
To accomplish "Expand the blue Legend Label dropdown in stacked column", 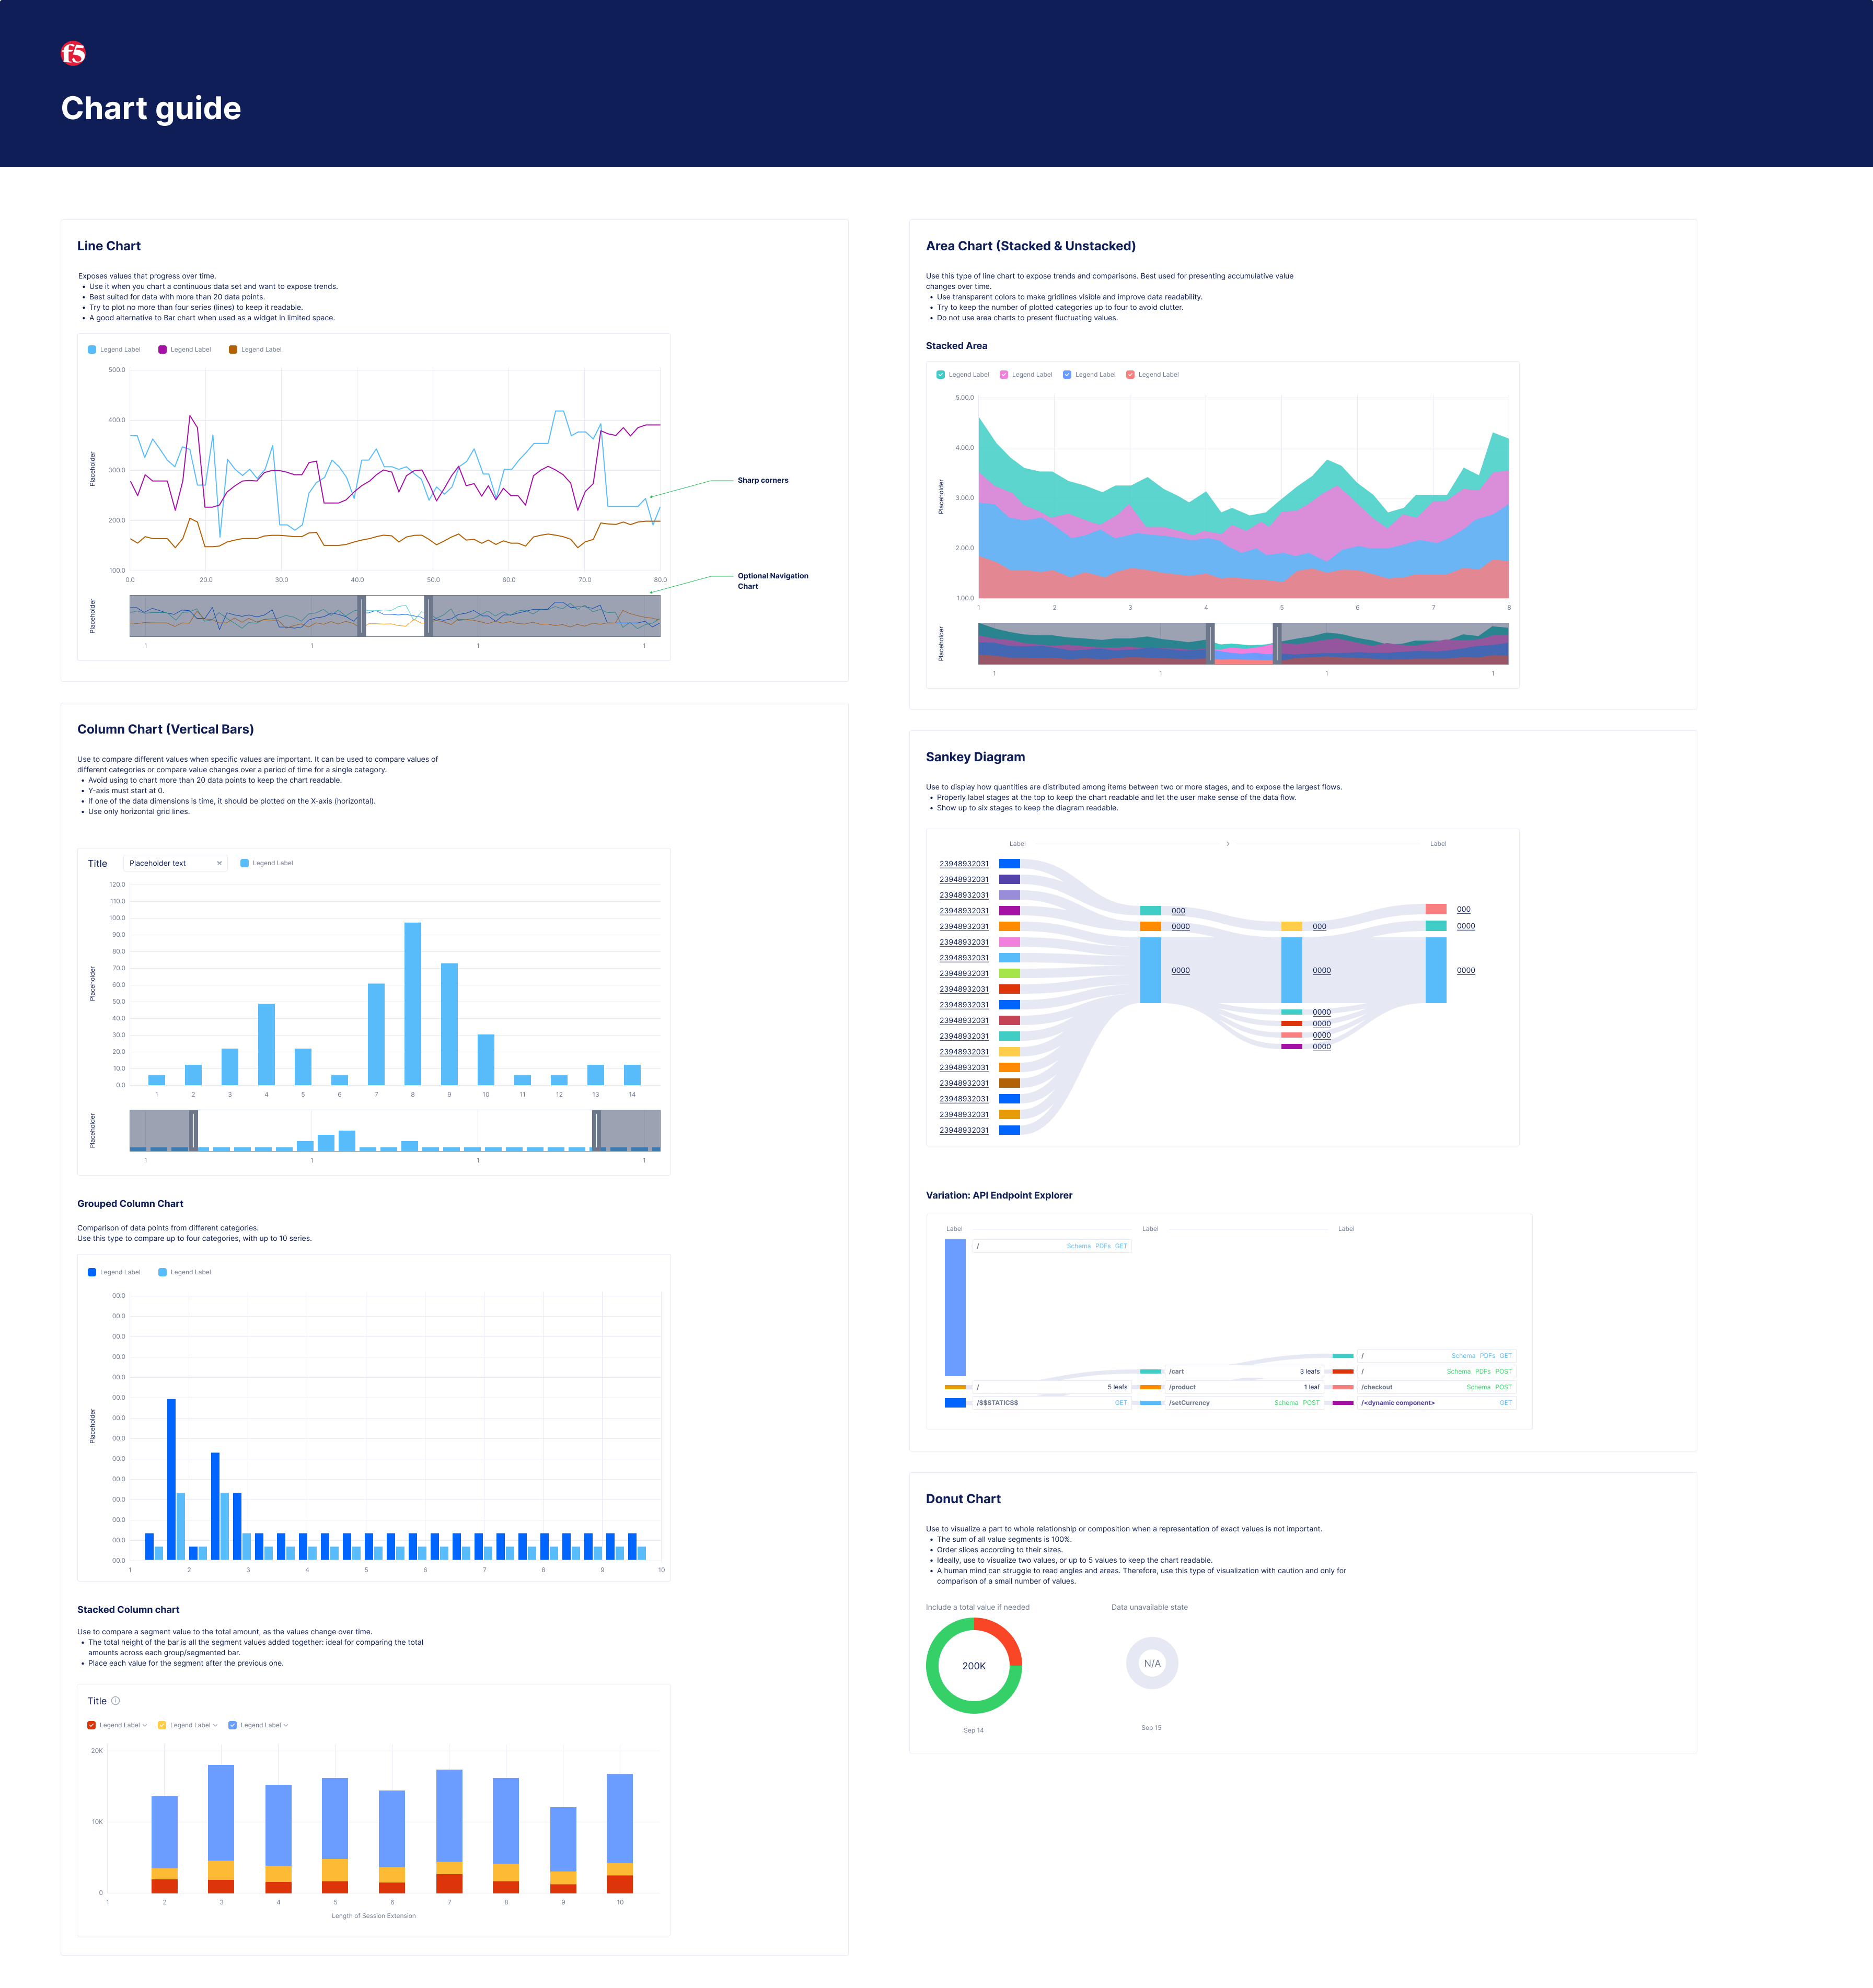I will click(286, 1725).
